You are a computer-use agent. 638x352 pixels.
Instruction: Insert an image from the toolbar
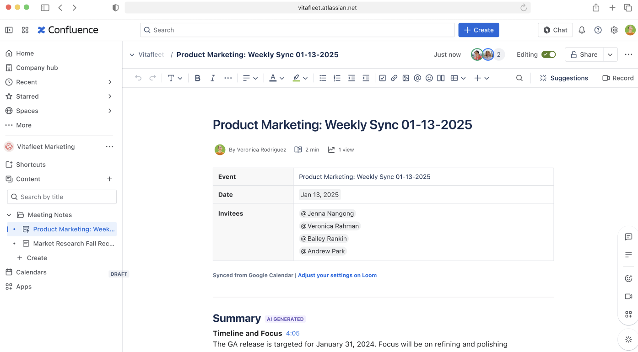click(406, 78)
